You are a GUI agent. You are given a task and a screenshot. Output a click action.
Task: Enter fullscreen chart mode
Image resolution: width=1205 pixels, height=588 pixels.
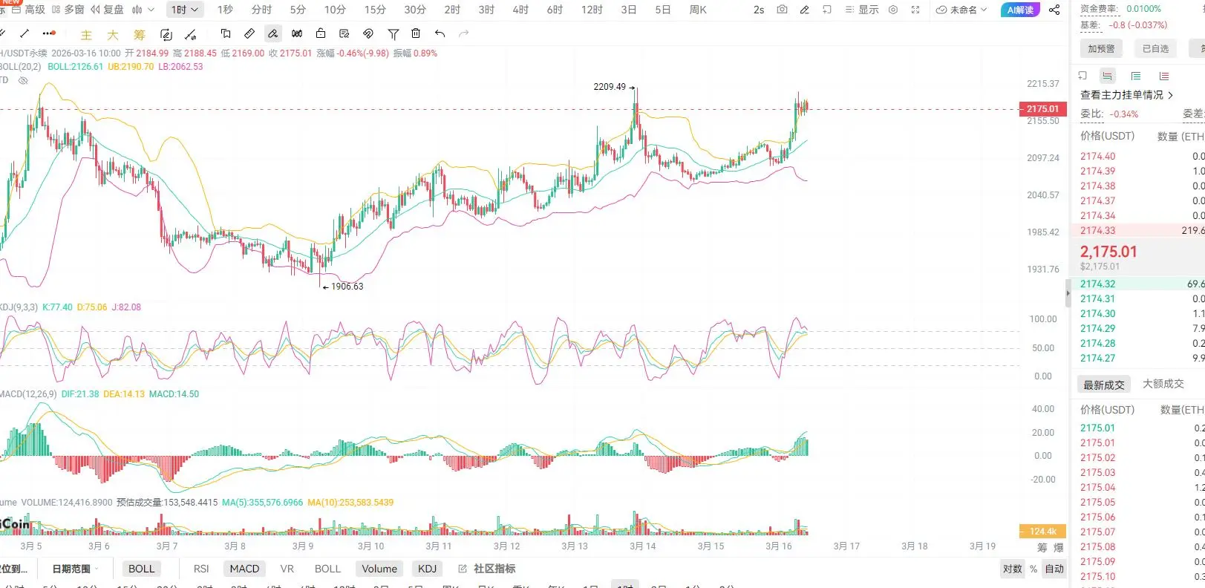pos(915,10)
